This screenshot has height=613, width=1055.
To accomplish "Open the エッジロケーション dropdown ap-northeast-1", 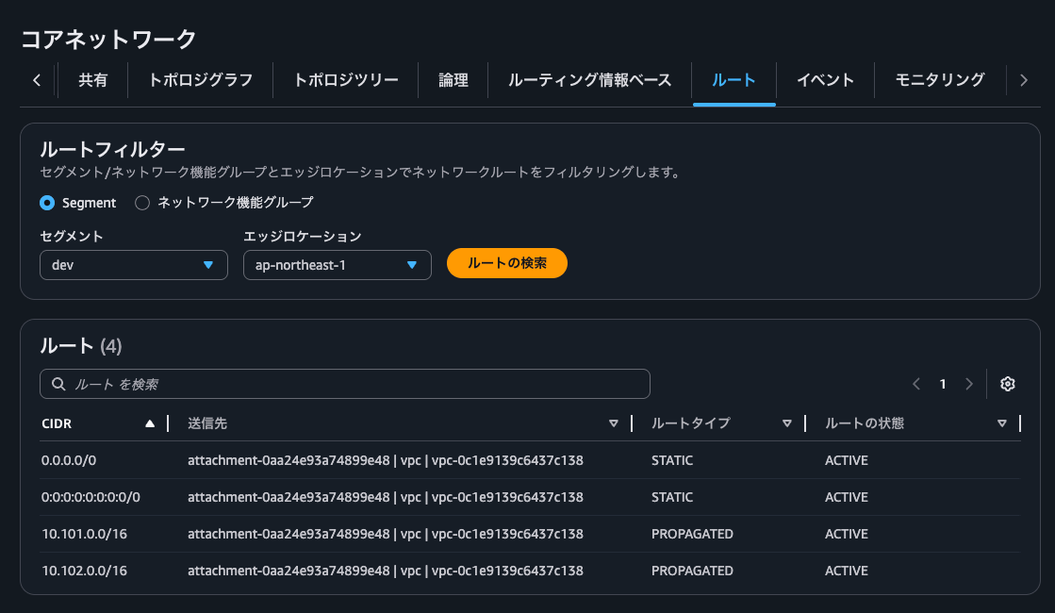I will pyautogui.click(x=338, y=265).
